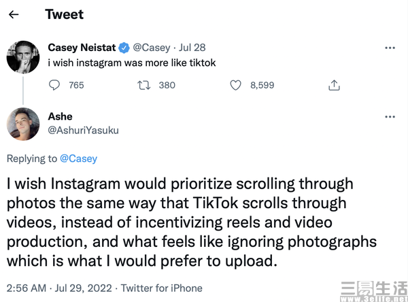
Task: Click the retweet icon on Casey's tweet
Action: [144, 85]
